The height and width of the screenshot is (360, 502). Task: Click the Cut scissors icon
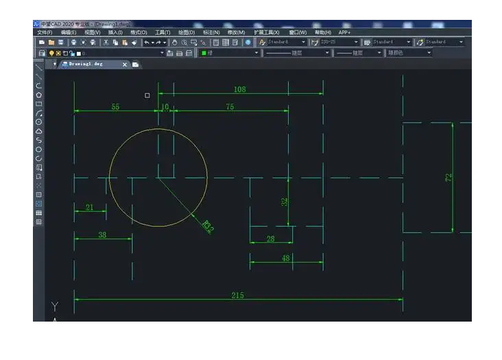106,43
